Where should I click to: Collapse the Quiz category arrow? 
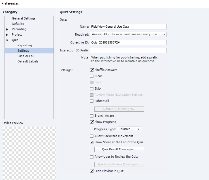pyautogui.click(x=7, y=40)
